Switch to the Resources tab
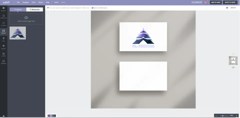 34,9
